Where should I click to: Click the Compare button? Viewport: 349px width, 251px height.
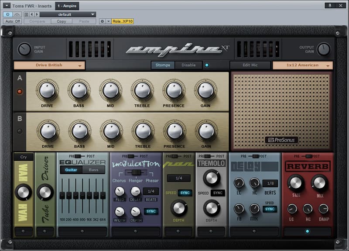[x=37, y=21]
